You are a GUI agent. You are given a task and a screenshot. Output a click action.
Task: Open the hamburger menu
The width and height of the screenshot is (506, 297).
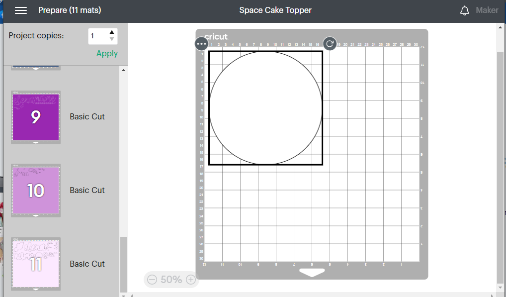click(21, 10)
